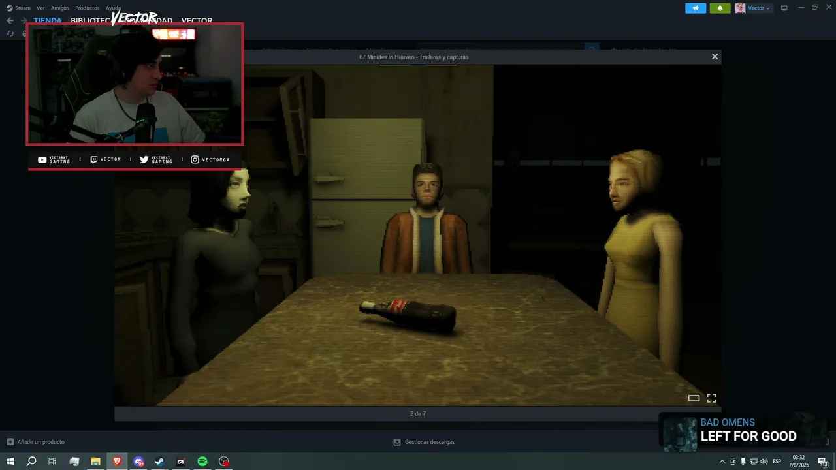Image resolution: width=836 pixels, height=470 pixels.
Task: Open the taskbar app left of File Explorer
Action: point(74,462)
